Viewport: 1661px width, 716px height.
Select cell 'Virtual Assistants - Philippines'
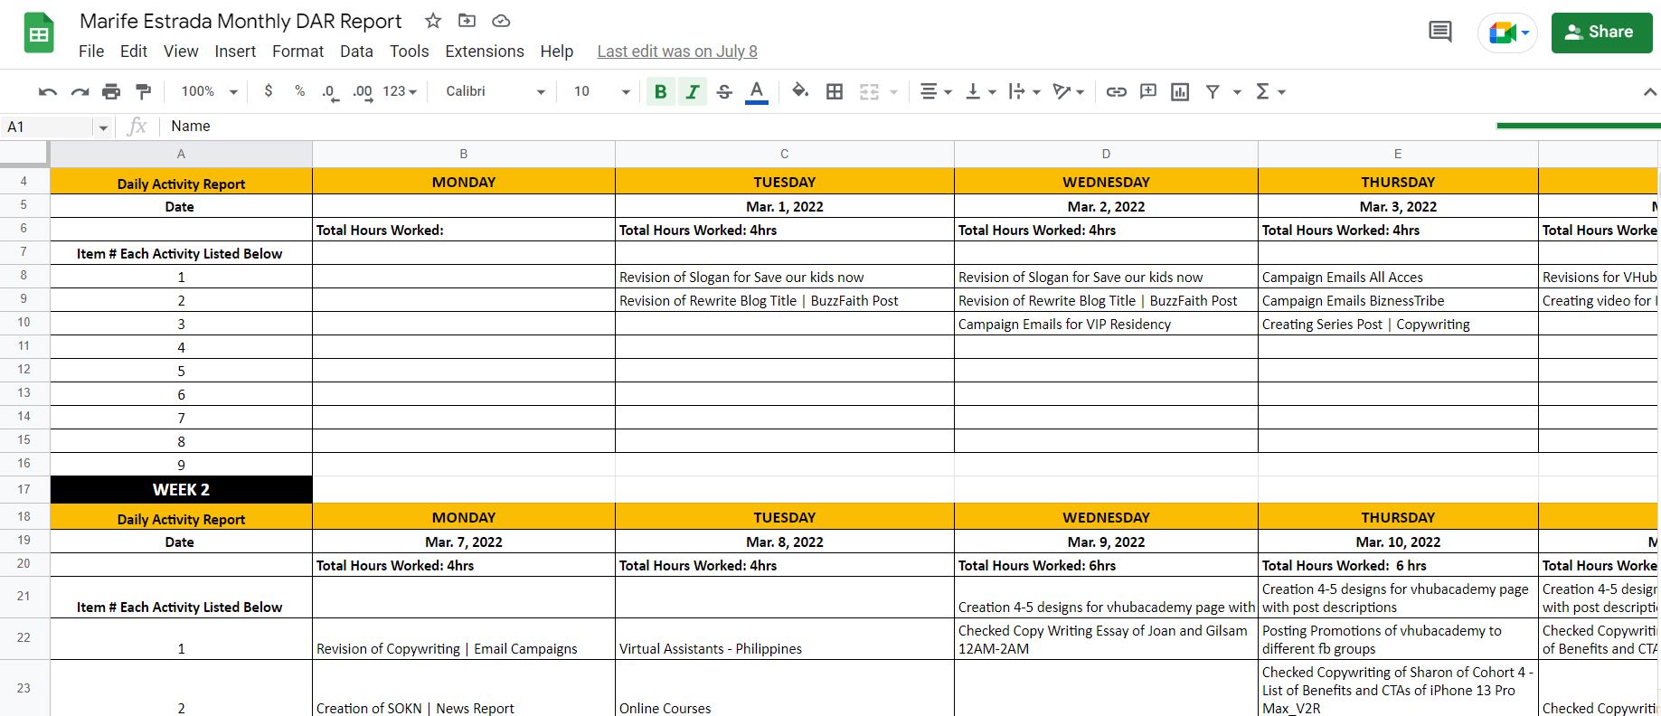tap(785, 639)
